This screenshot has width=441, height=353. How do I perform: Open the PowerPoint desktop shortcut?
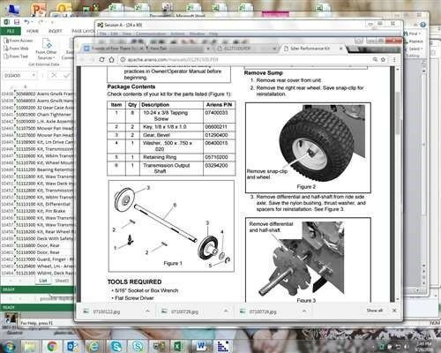pos(39,9)
